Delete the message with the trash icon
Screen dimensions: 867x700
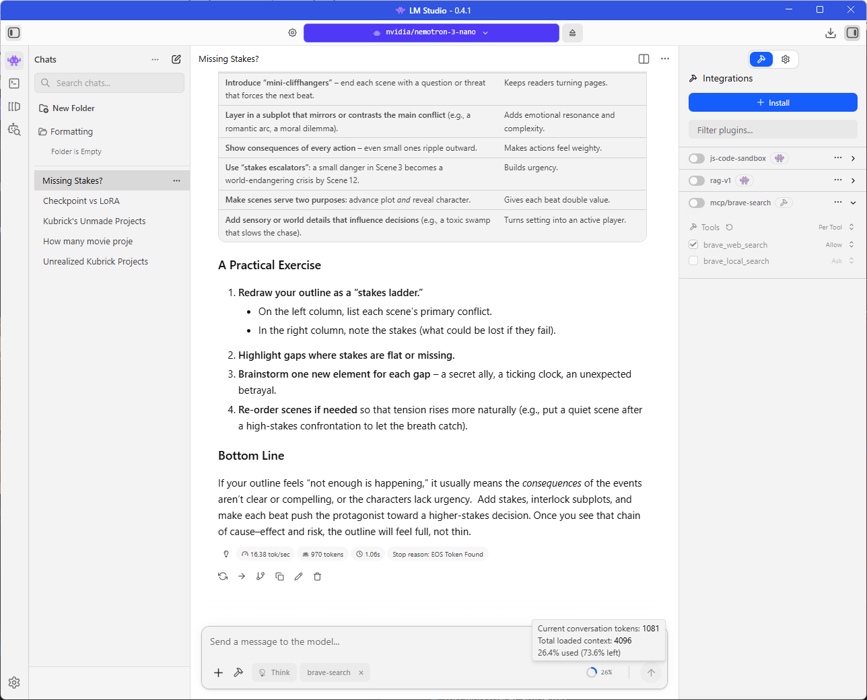click(x=318, y=577)
